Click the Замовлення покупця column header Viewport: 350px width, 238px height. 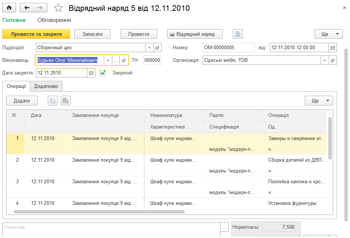click(105, 121)
